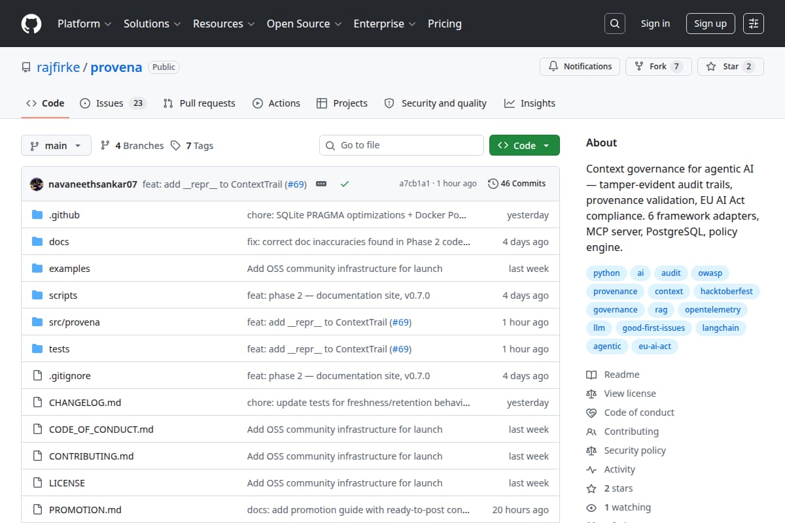Open the docs folder
The height and width of the screenshot is (523, 785).
59,242
